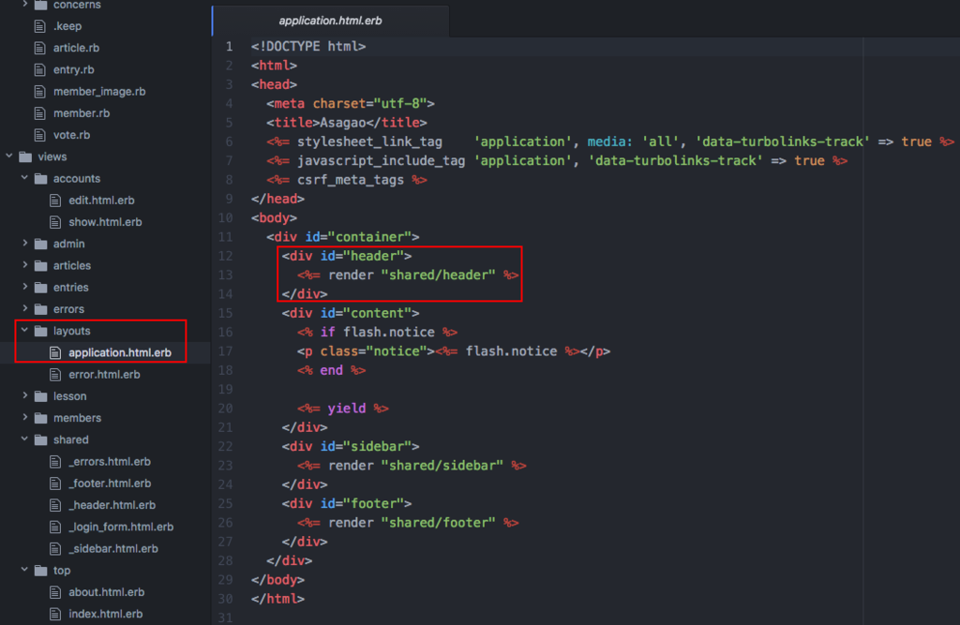Collapse the accounts folder chevron
Image resolution: width=960 pixels, height=625 pixels.
point(24,178)
